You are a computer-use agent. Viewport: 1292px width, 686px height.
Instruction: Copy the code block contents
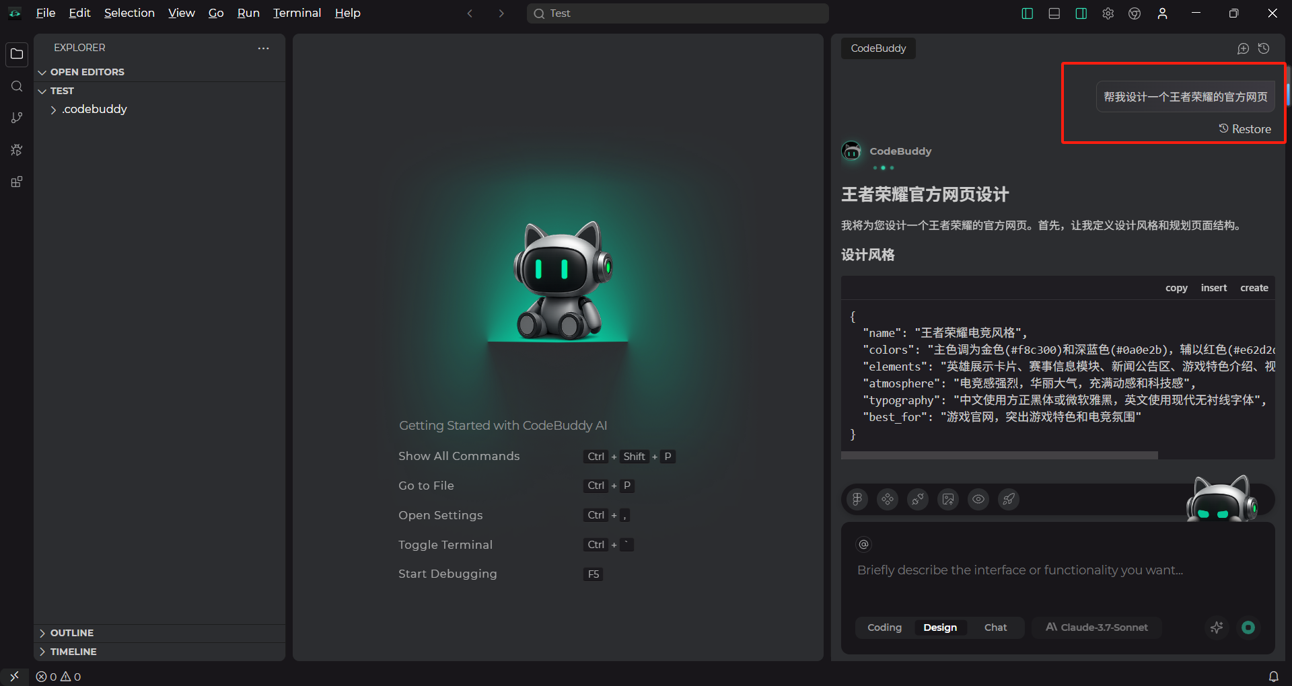tap(1176, 288)
